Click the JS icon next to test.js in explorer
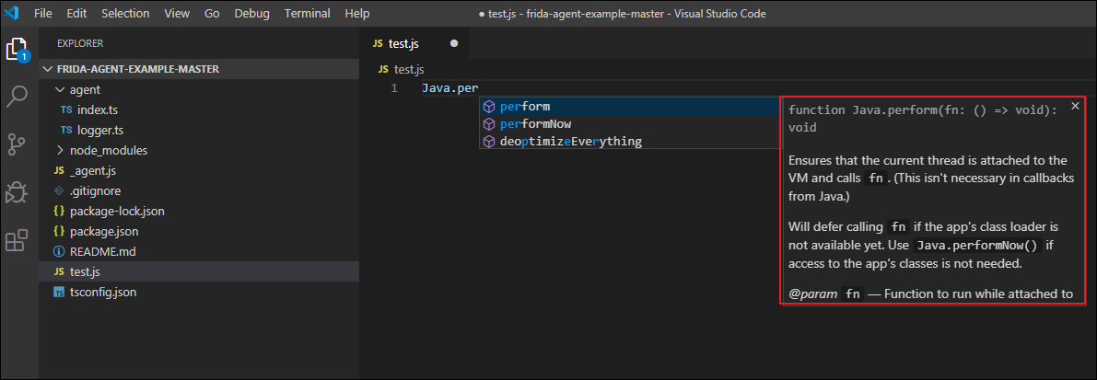 point(59,271)
